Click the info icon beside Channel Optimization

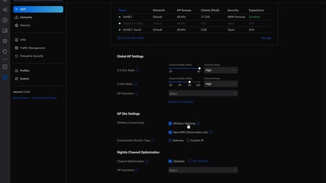[147, 161]
